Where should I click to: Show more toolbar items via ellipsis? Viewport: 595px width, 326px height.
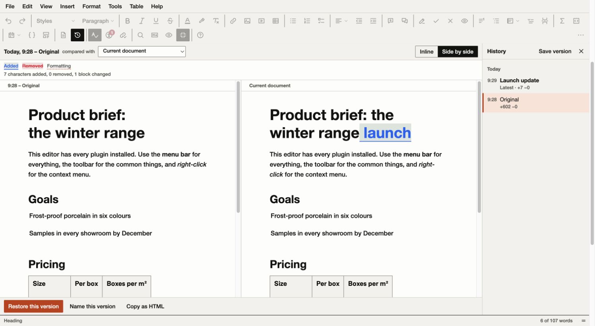[581, 35]
